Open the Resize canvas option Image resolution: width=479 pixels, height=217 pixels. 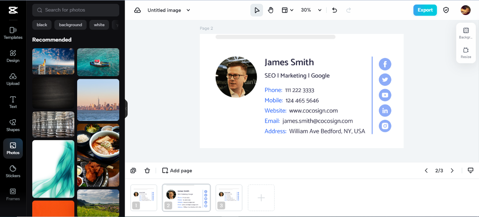pos(466,53)
